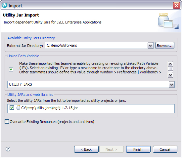Click the Finish button
The image size is (182, 158).
(138, 149)
